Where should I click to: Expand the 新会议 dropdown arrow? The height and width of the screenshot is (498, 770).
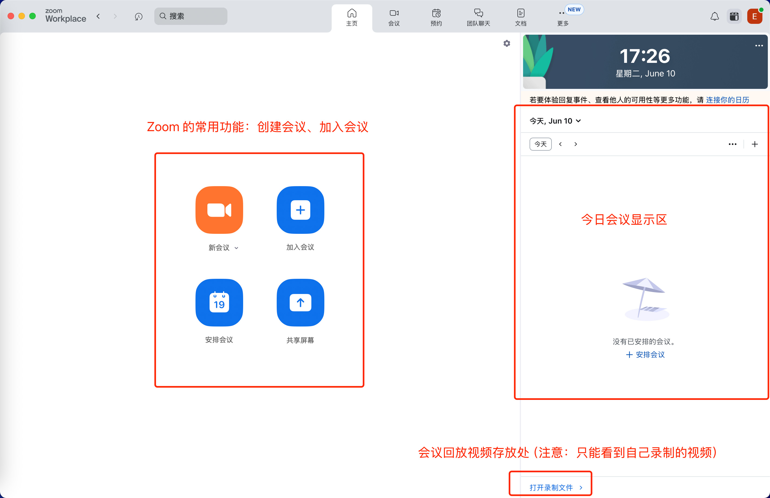point(236,248)
